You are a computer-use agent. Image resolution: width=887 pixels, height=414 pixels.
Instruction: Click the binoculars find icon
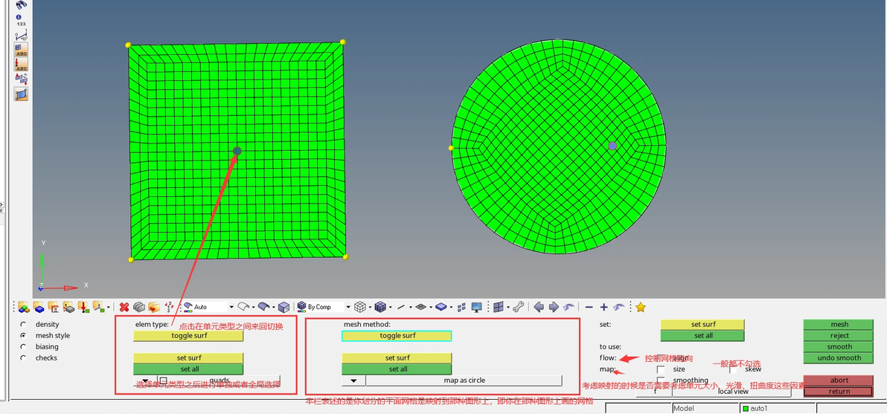click(22, 5)
